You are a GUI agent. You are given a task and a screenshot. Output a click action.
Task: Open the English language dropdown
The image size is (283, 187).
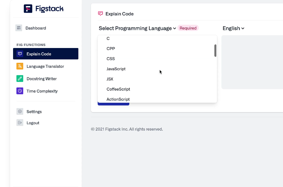(x=233, y=28)
